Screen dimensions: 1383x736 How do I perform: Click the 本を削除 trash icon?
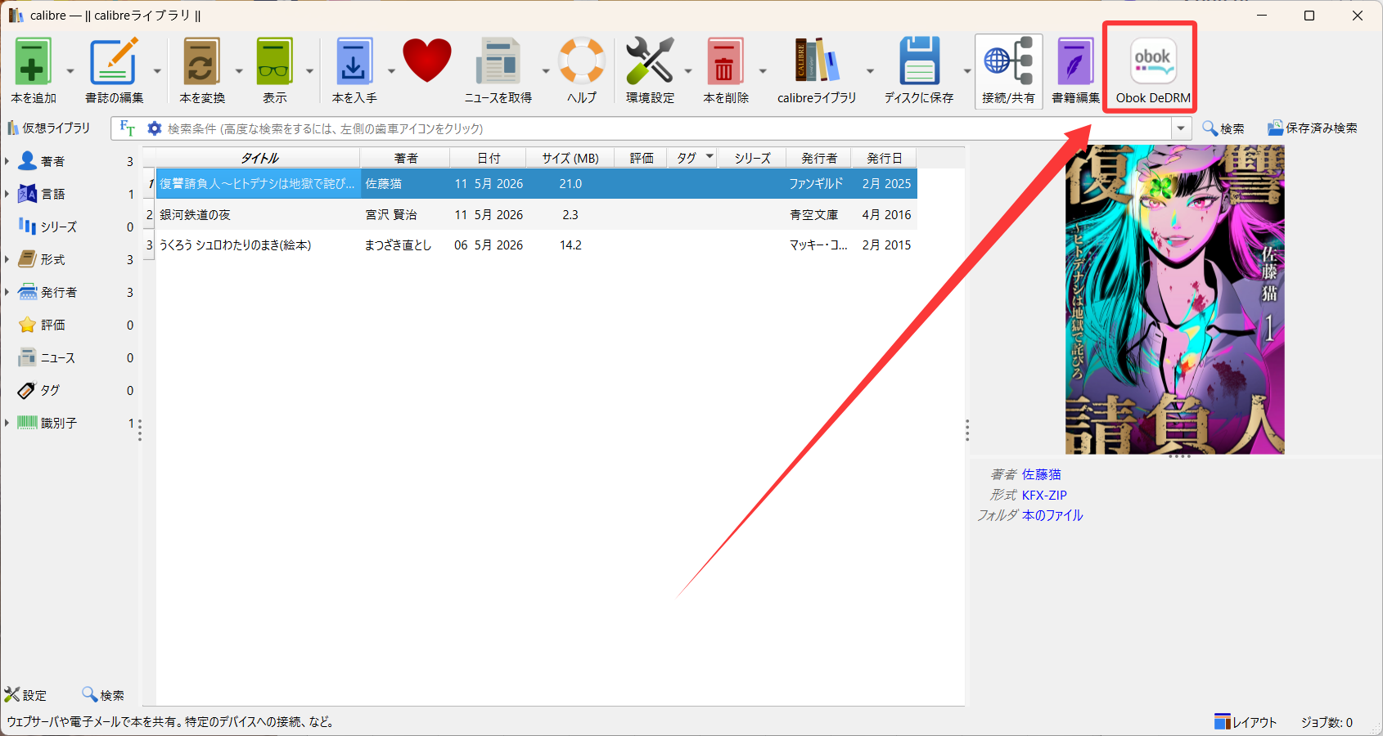(x=725, y=61)
